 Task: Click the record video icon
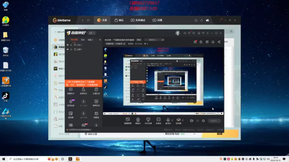[192, 121]
